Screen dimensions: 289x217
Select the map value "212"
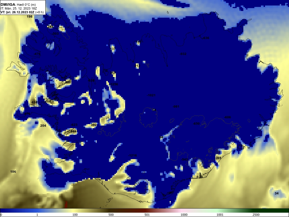click(137, 66)
